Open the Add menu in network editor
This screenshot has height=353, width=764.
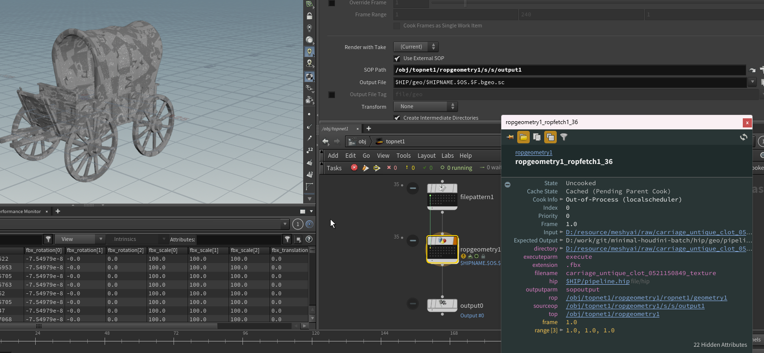pyautogui.click(x=333, y=156)
